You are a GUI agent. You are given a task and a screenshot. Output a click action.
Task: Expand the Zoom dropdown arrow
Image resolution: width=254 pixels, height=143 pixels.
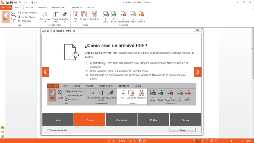pyautogui.click(x=13, y=22)
